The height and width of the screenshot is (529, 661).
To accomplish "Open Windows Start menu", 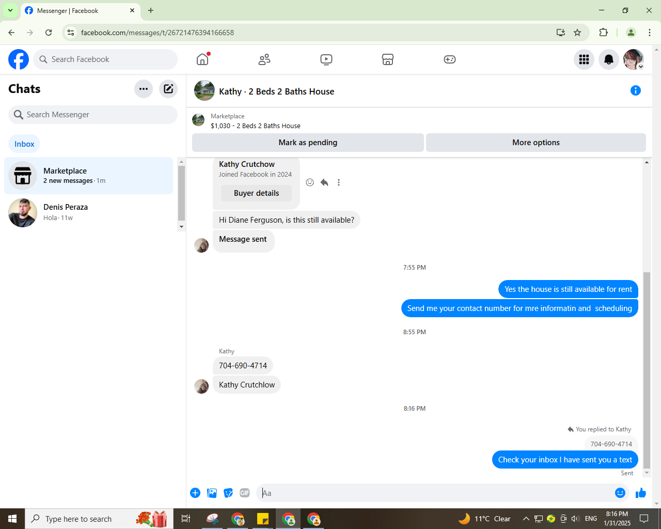I will (x=12, y=519).
